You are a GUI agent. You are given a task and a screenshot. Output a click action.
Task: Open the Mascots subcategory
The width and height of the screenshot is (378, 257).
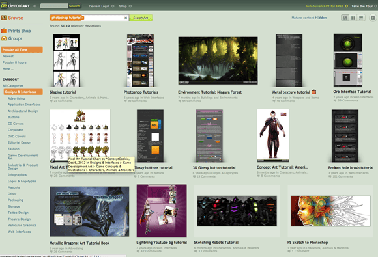pos(14,187)
